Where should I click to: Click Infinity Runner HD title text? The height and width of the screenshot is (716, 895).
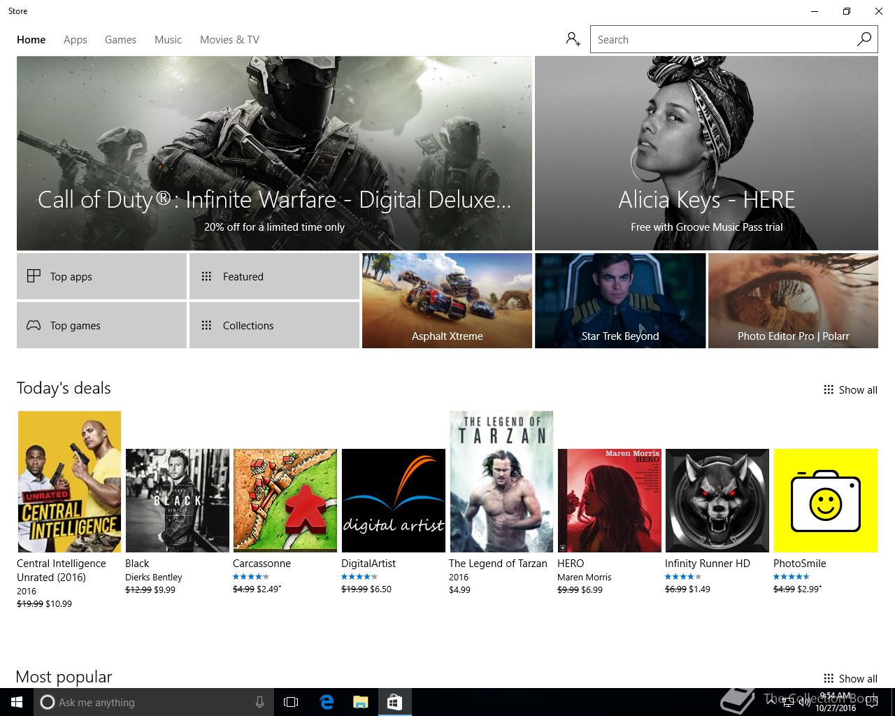tap(708, 563)
